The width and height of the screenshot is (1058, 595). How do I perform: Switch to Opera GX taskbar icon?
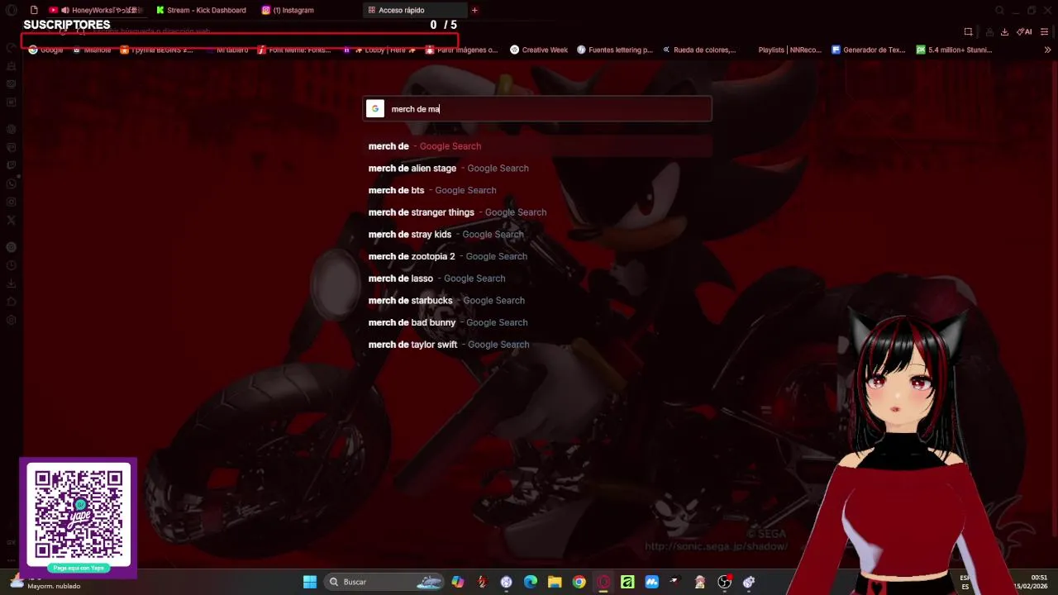pyautogui.click(x=603, y=582)
